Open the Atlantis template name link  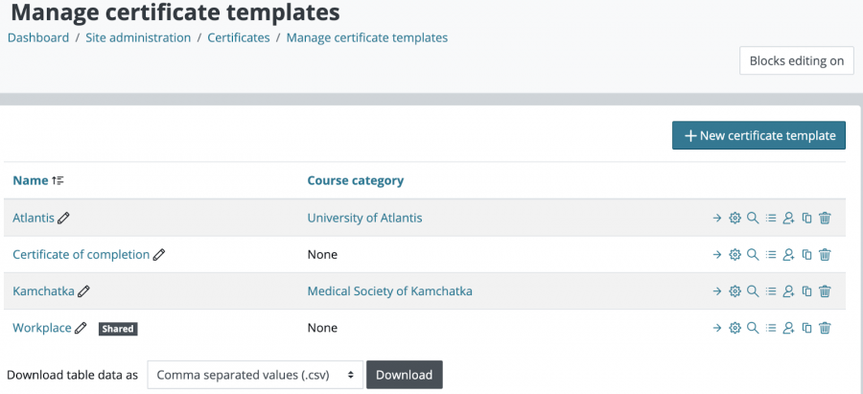pyautogui.click(x=34, y=218)
